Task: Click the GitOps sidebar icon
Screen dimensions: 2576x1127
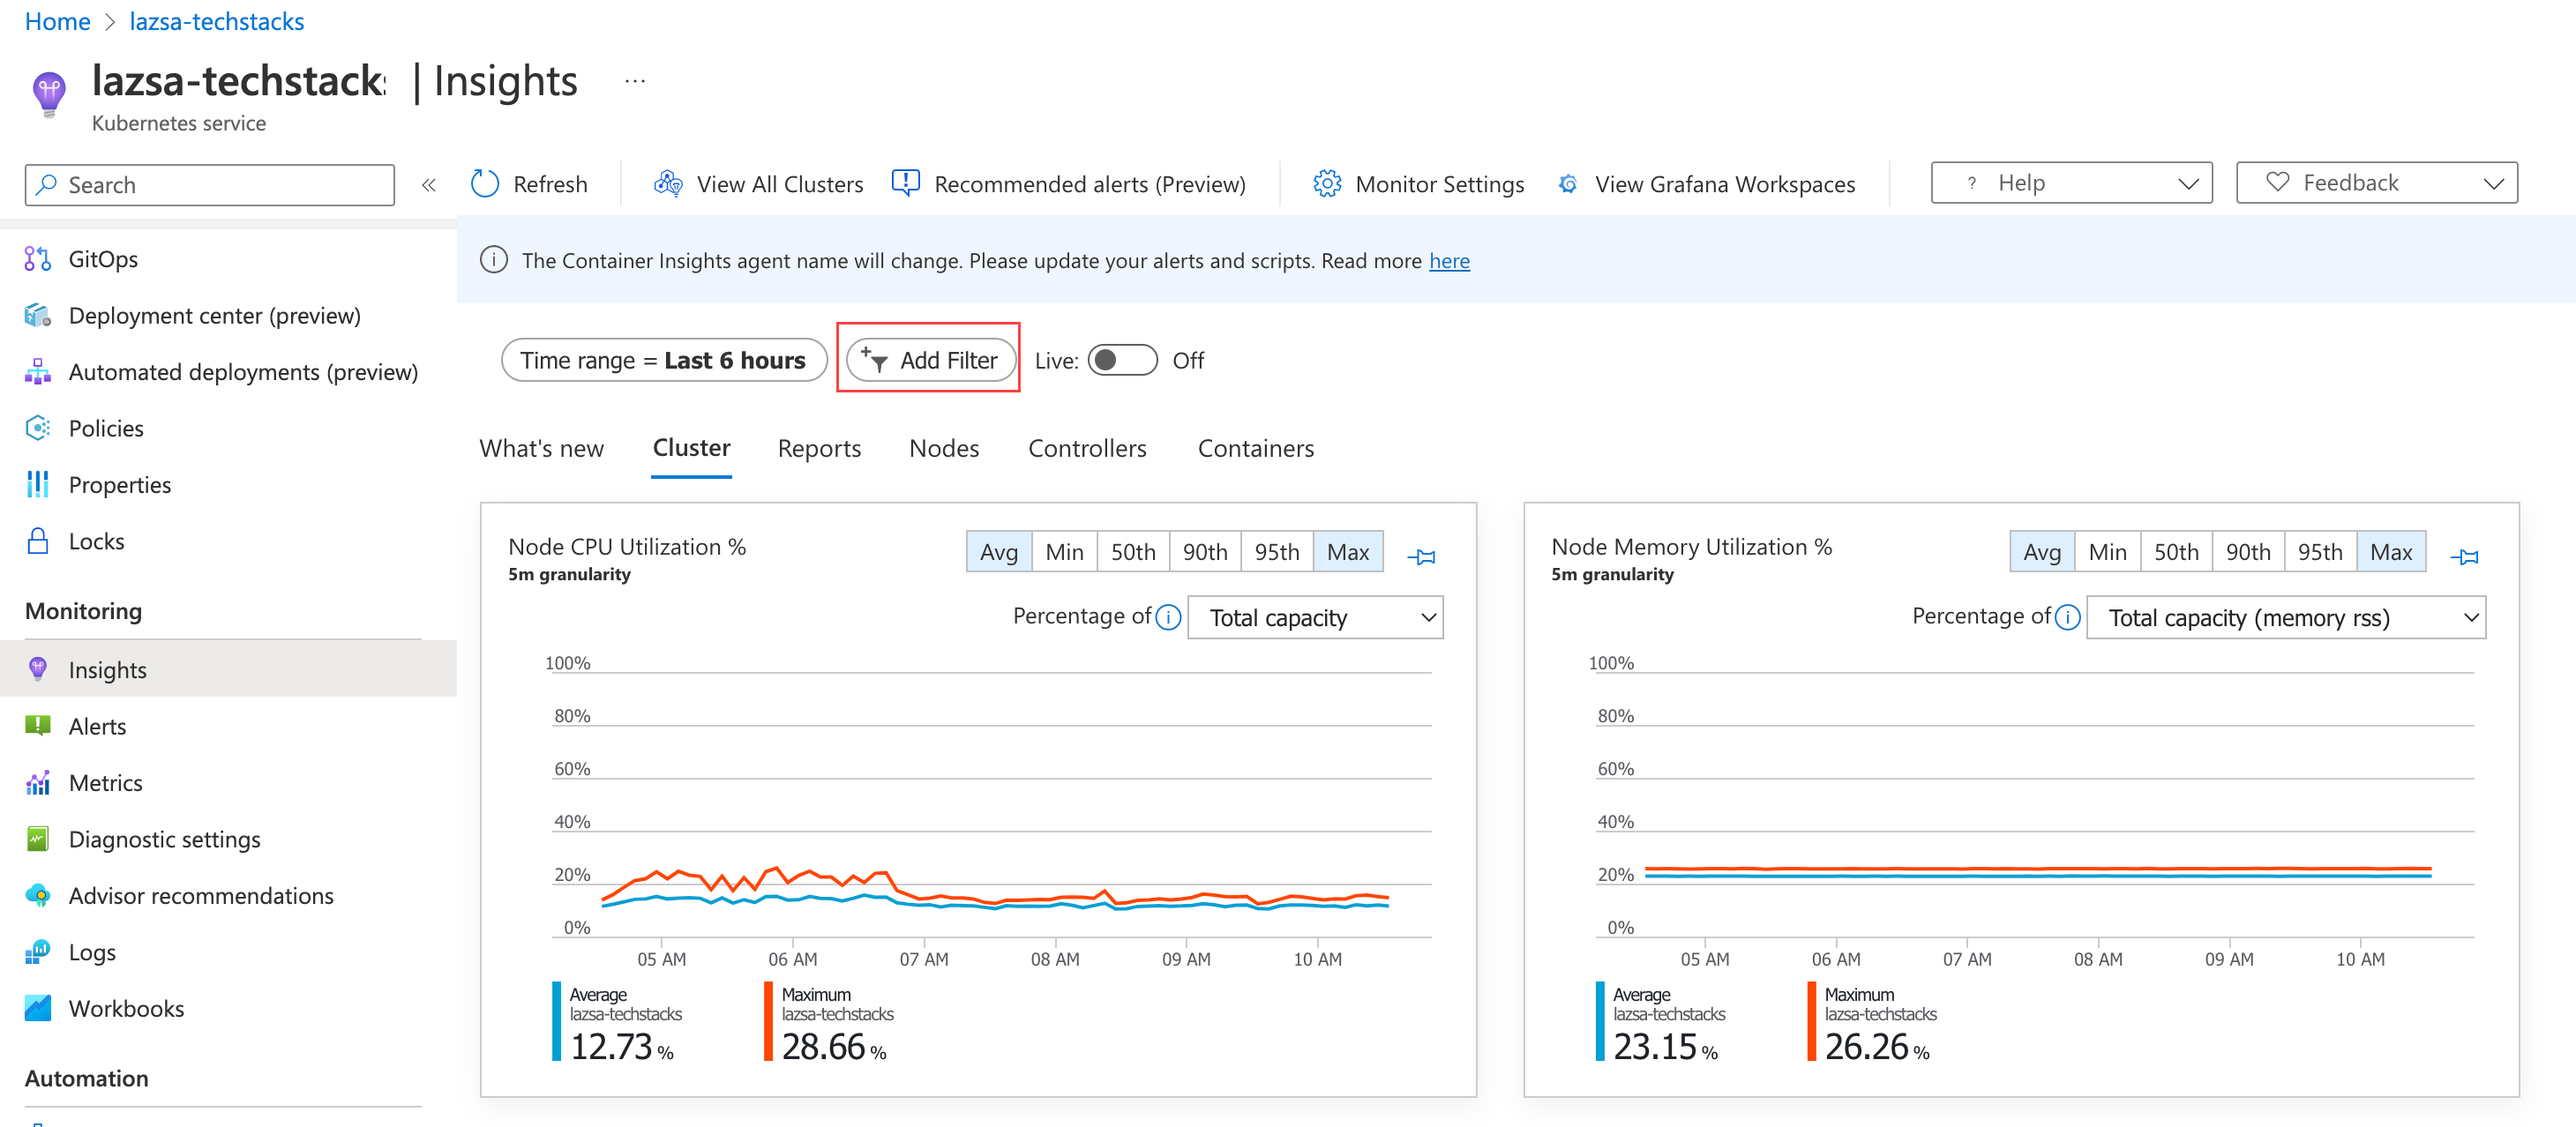Action: tap(38, 259)
